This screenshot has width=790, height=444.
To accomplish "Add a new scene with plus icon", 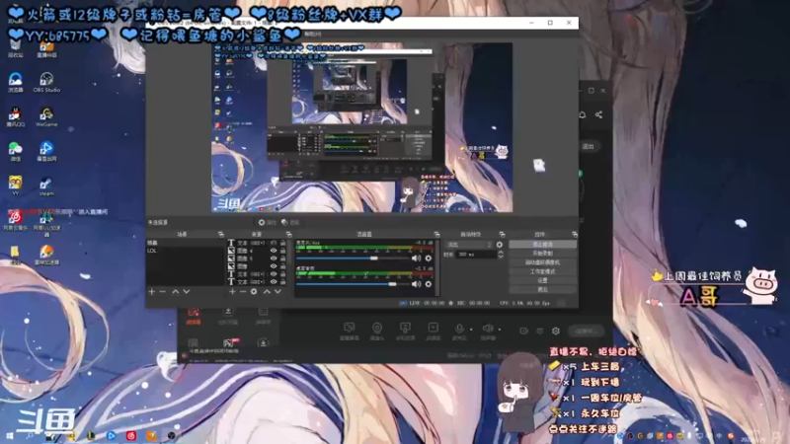I will click(152, 291).
